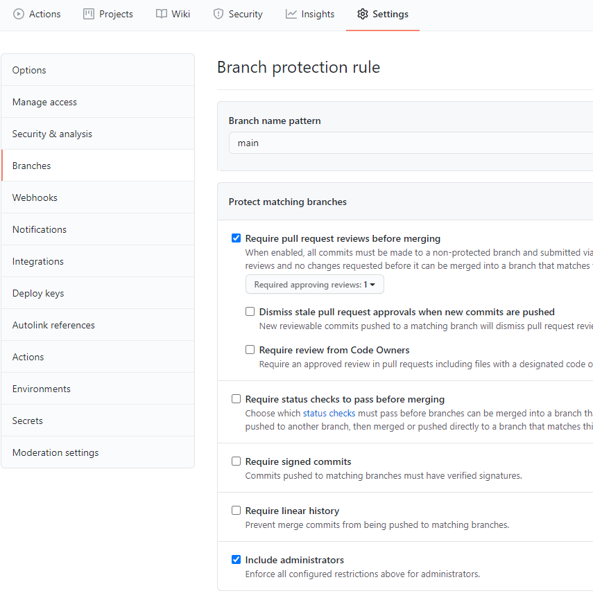Viewport: 593px width, 600px height.
Task: Check Require review from Code Owners
Action: 250,349
